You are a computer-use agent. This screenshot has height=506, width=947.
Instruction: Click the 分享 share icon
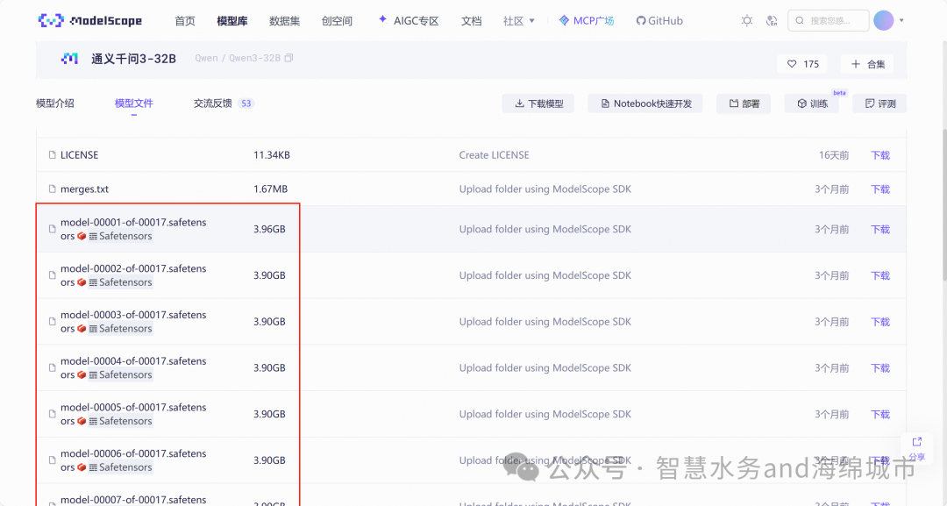tap(917, 449)
